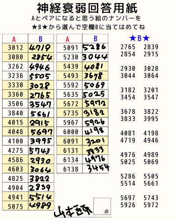The height and width of the screenshot is (220, 175).
Task: Select number 5505 in the ★B★ list
Action: tap(151, 176)
